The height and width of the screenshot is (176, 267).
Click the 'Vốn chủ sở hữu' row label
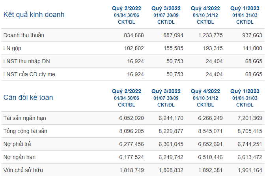point(23,170)
